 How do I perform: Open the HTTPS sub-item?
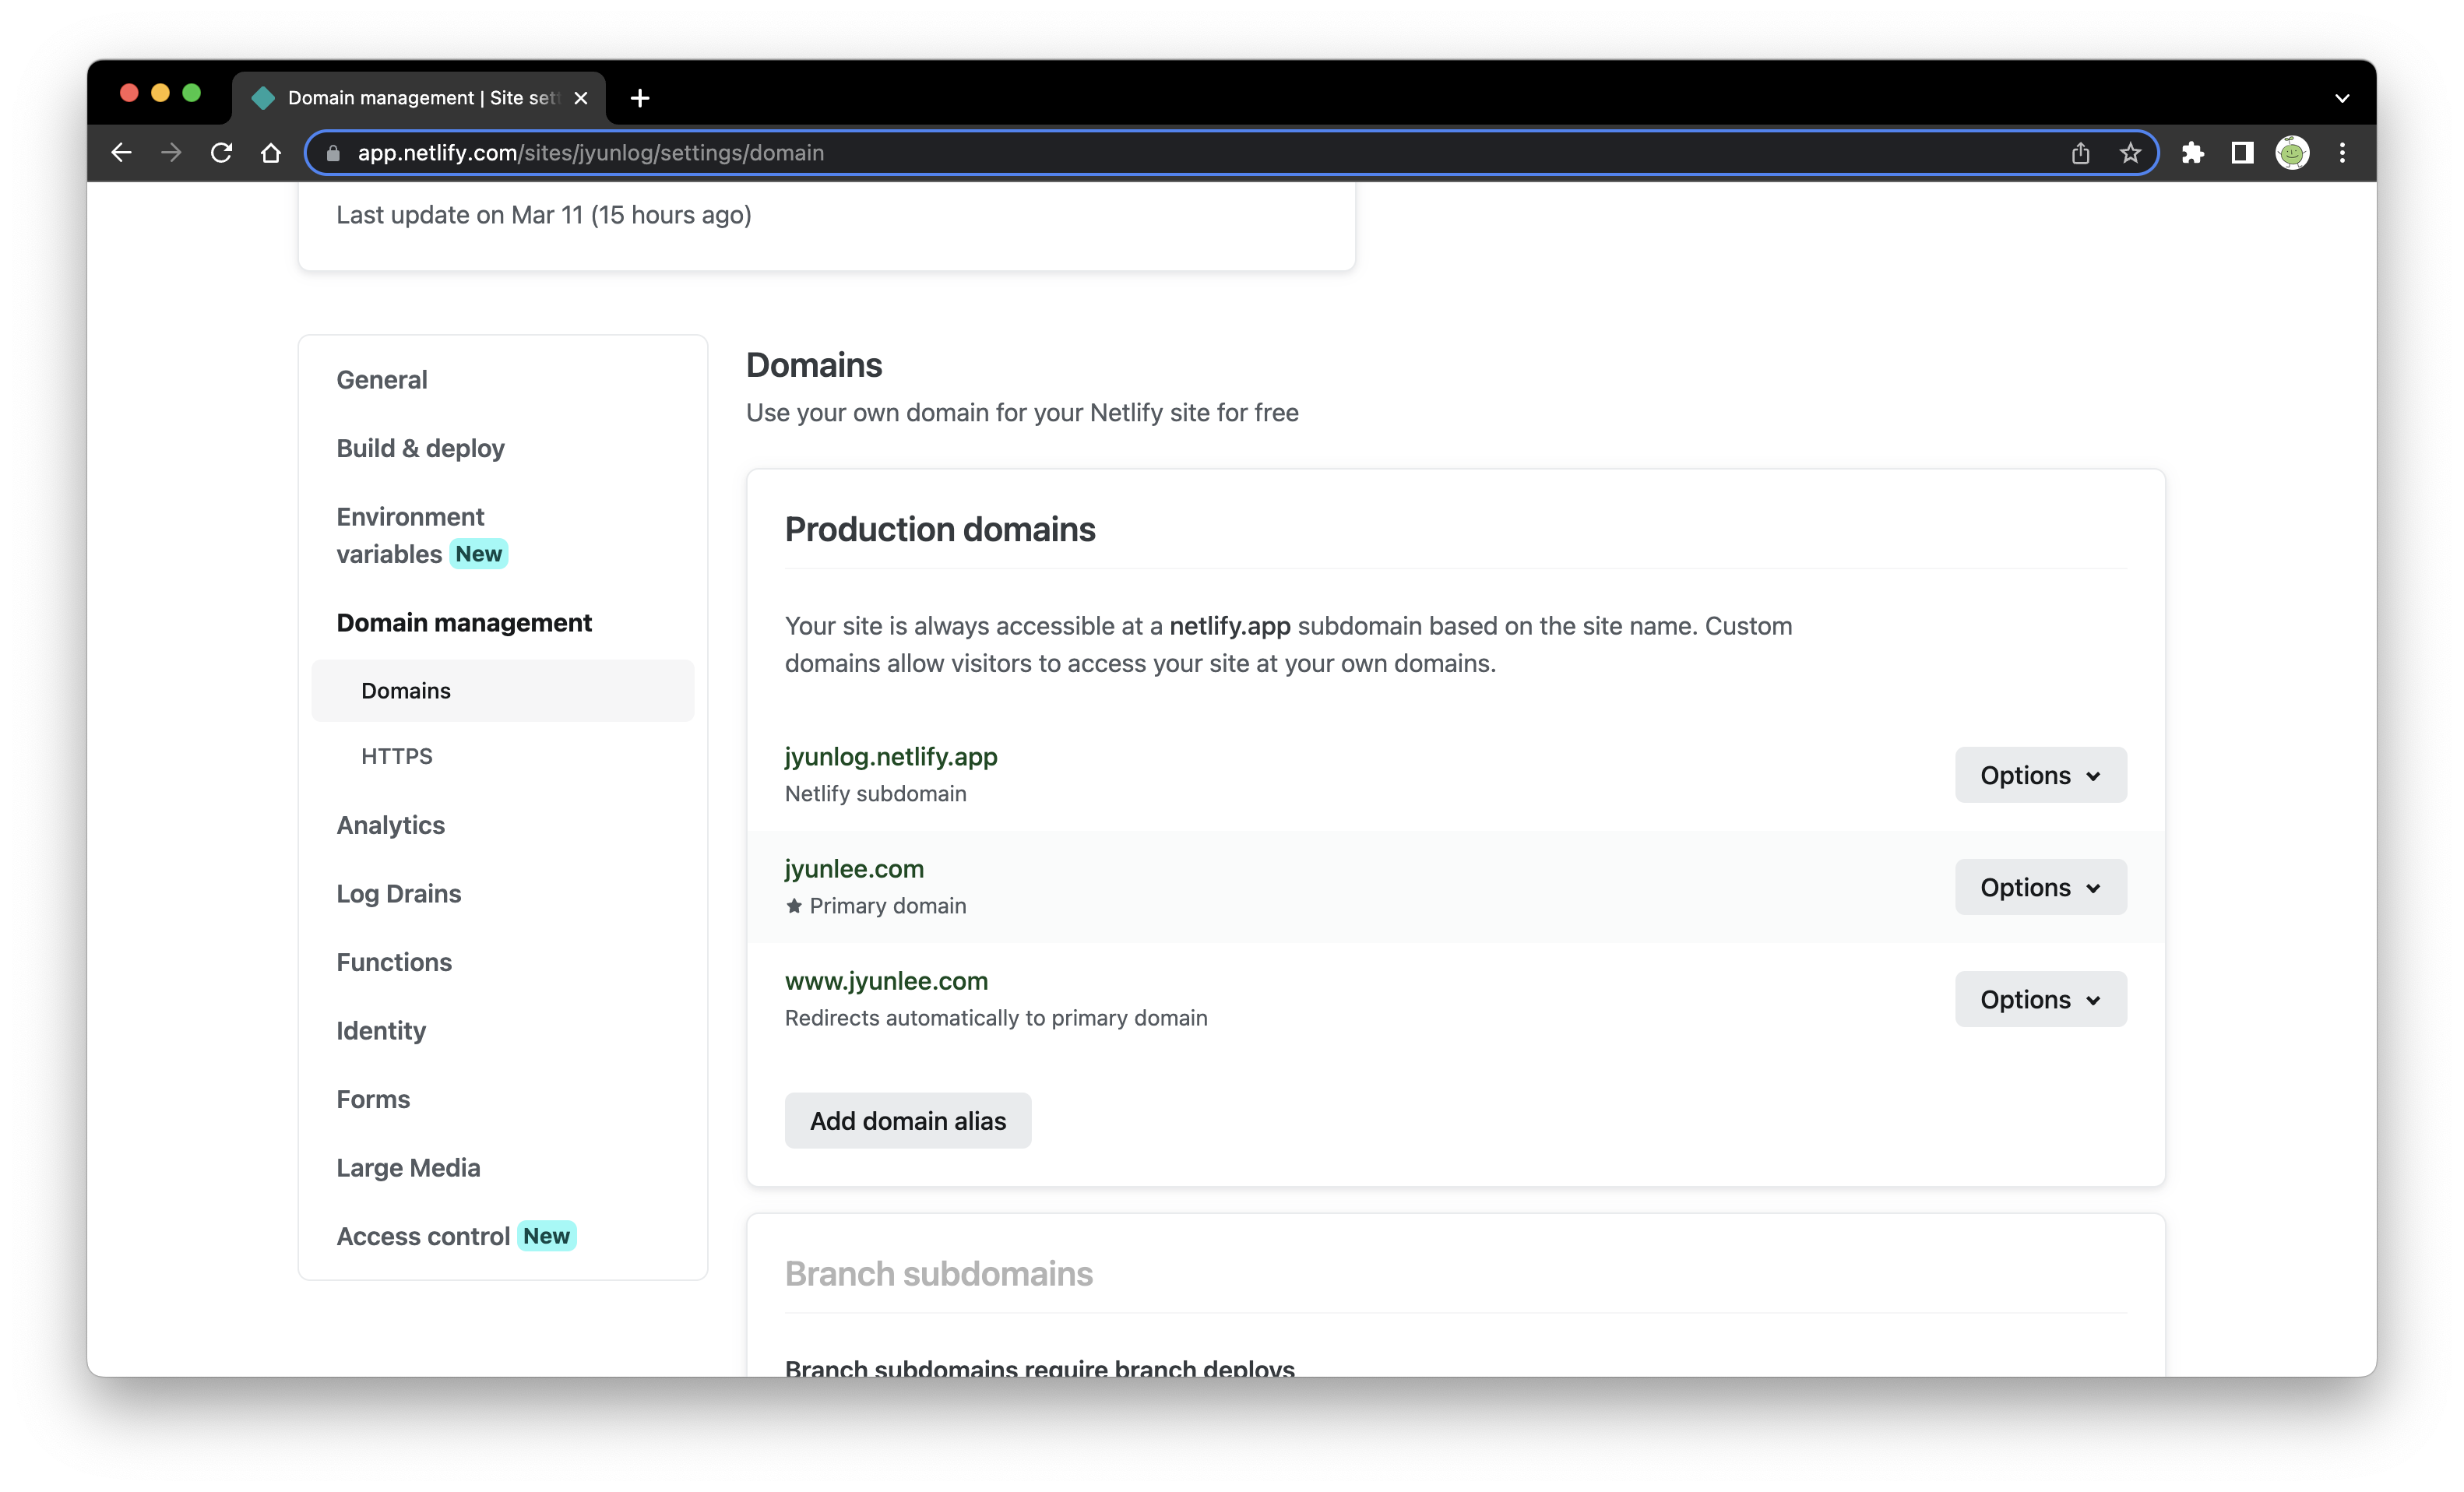pos(397,756)
